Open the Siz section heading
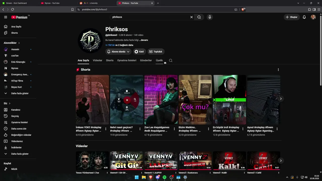Image resolution: width=322 pixels, height=181 pixels. point(7,103)
